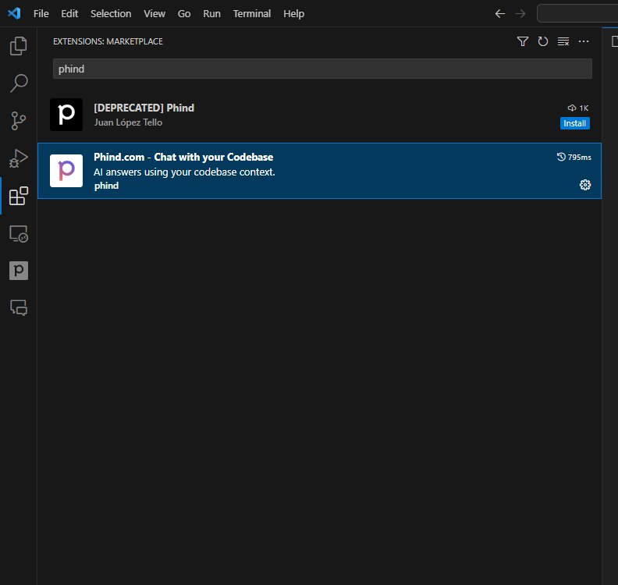Open the Help menu
The image size is (618, 585).
coord(293,13)
